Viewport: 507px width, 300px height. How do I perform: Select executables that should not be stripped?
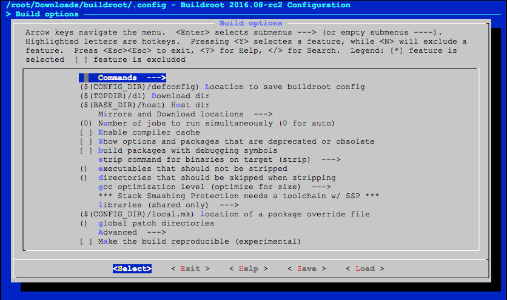[184, 168]
